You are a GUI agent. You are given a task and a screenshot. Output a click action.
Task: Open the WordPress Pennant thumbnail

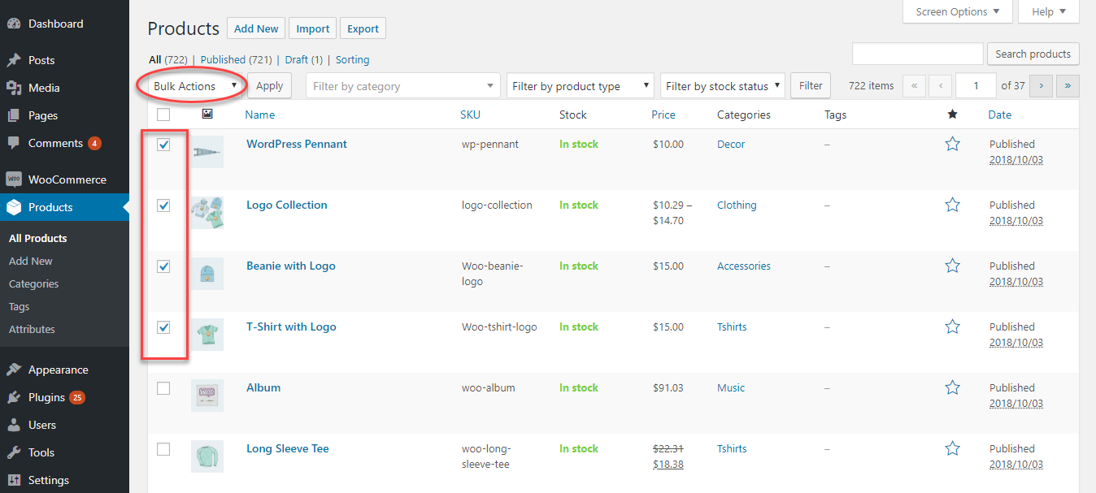(207, 152)
